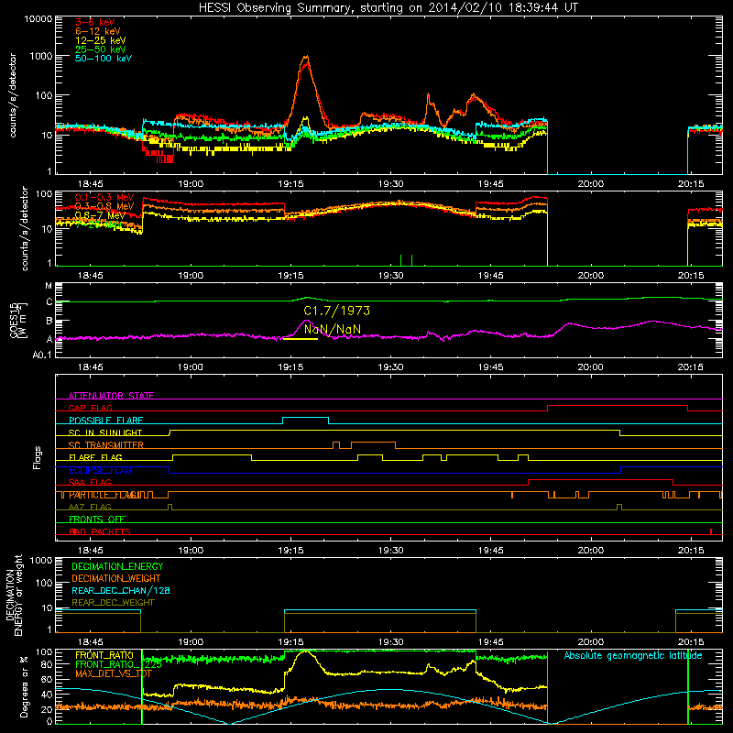Click the FRONT_RATIO legend entry
The image size is (733, 733).
pos(104,655)
